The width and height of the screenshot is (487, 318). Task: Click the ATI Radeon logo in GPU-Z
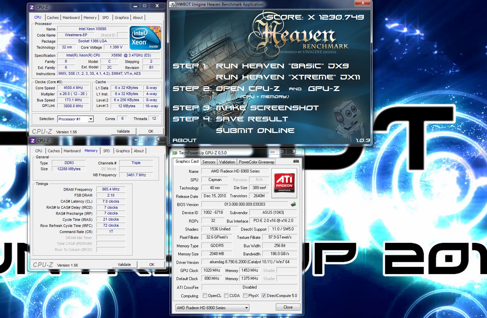(x=284, y=183)
